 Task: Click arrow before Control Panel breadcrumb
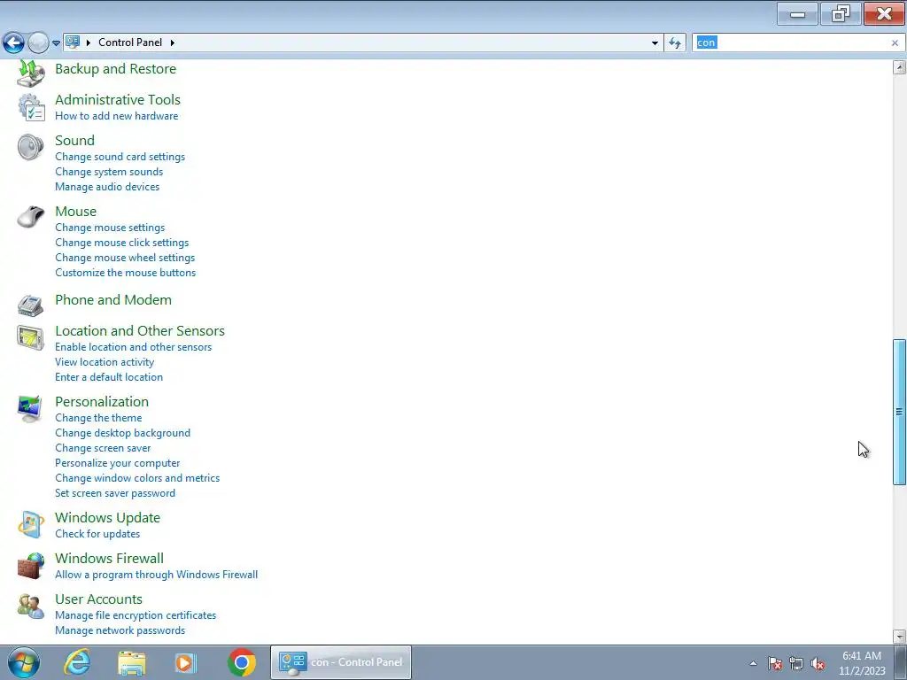point(88,42)
